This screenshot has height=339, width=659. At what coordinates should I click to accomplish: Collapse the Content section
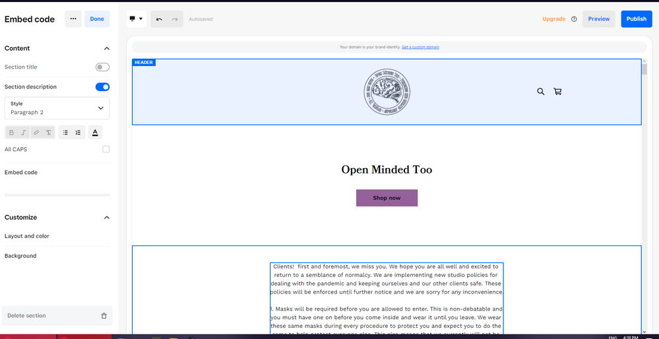pyautogui.click(x=107, y=48)
